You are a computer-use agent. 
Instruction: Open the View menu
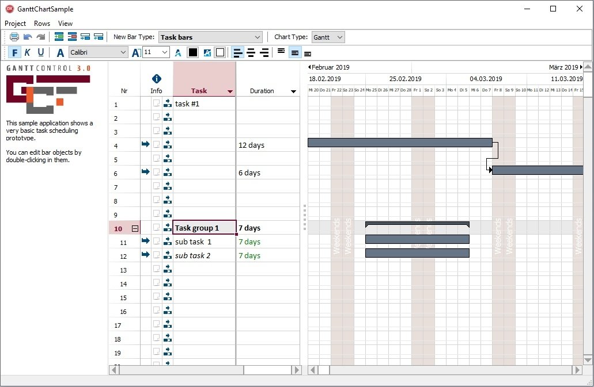[65, 24]
